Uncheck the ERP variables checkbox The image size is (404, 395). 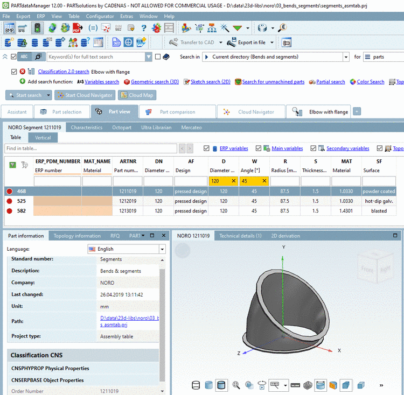point(206,148)
